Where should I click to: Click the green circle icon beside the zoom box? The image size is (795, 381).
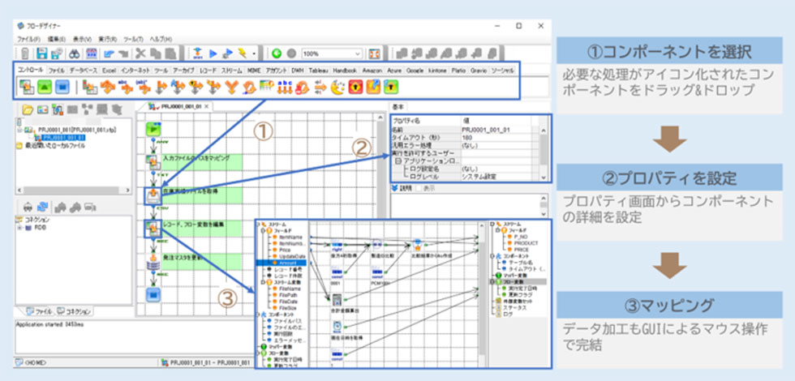click(277, 54)
